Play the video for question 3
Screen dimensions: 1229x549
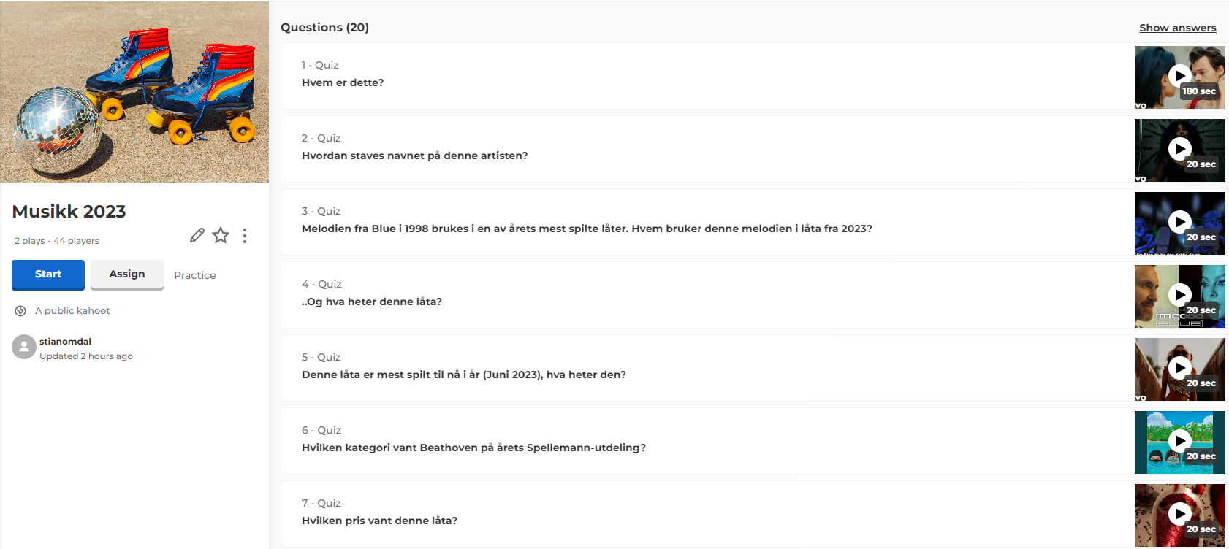click(x=1179, y=222)
